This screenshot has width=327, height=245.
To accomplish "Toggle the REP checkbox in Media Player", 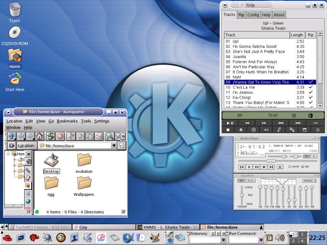I will 302,167.
